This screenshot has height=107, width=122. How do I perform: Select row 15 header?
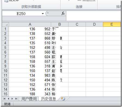5,94
